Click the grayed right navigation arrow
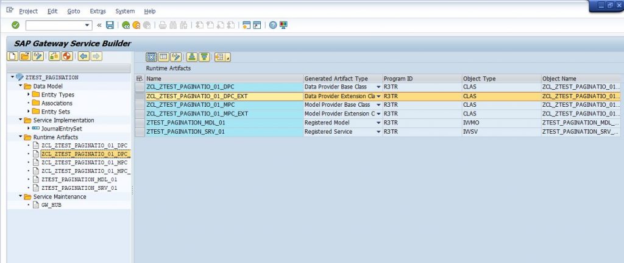Screen dimensions: 624x263 coord(96,56)
